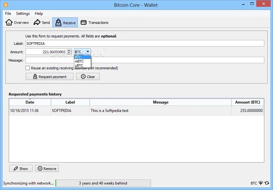Image resolution: width=273 pixels, height=190 pixels.
Task: Select the SOFTPEDIA label cell in history
Action: click(70, 111)
